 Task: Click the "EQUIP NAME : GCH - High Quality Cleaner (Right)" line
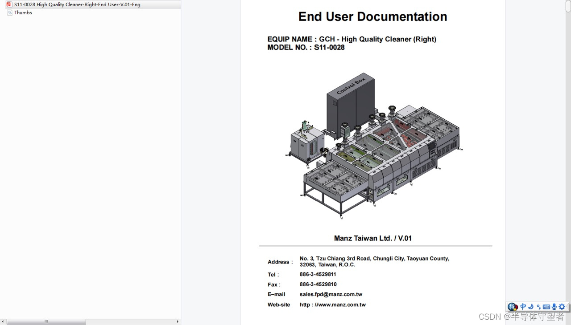(352, 39)
